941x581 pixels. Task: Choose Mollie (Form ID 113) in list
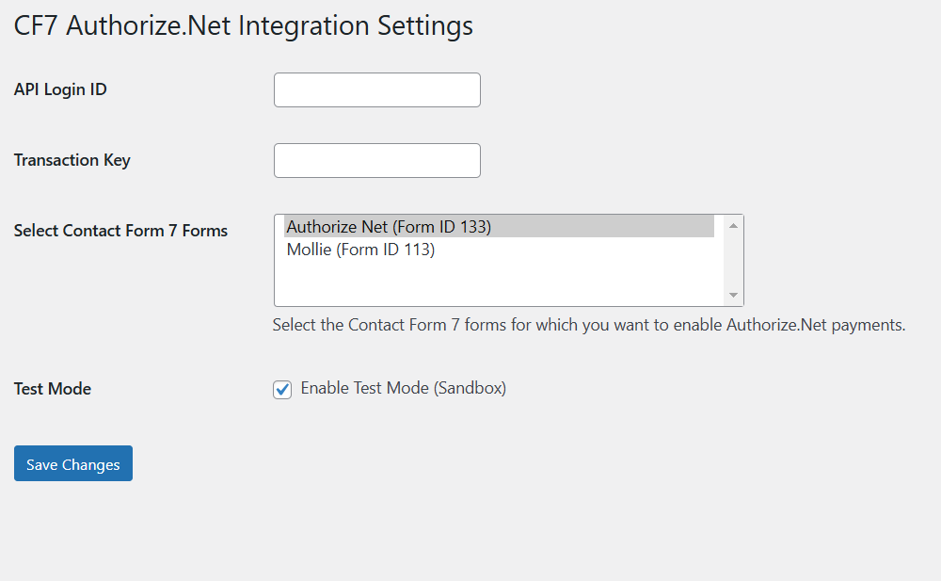[360, 250]
